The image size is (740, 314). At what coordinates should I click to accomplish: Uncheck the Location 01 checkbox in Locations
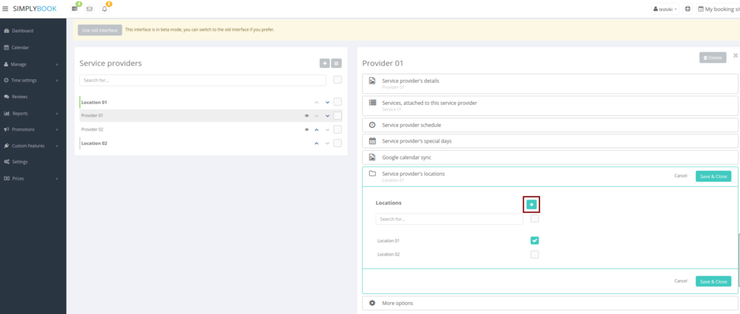[534, 240]
